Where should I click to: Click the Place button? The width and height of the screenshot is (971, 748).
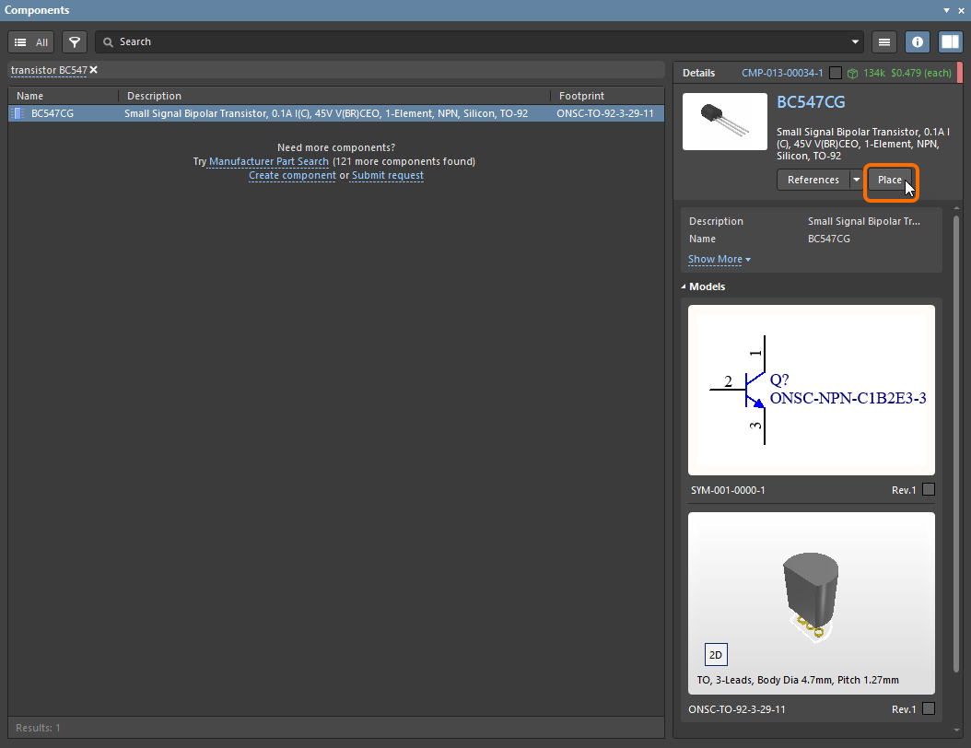889,180
